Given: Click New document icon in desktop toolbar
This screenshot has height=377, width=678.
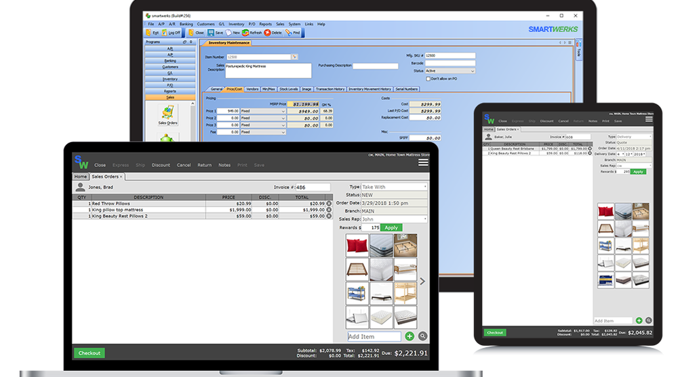Looking at the screenshot, I should (228, 32).
